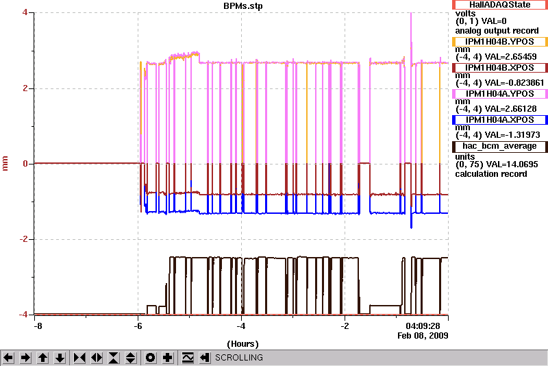Click the BPMs.stp plot title
The image size is (548, 366).
[x=243, y=6]
